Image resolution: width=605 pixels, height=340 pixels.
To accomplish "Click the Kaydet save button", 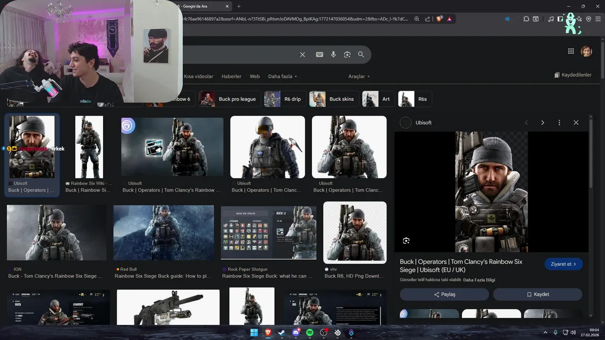I will click(x=538, y=294).
